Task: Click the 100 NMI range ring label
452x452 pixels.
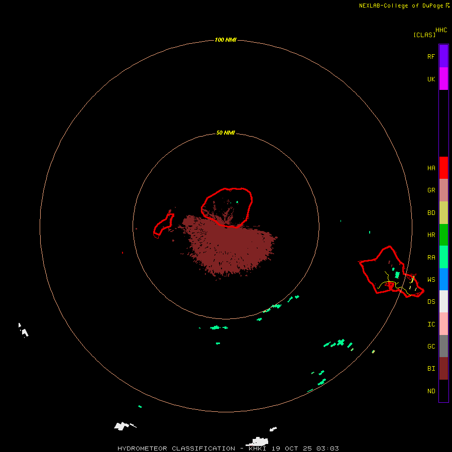Action: [x=225, y=40]
